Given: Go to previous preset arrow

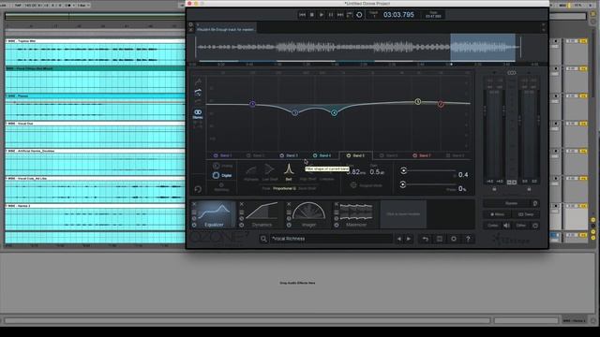Looking at the screenshot, I should pyautogui.click(x=399, y=240).
